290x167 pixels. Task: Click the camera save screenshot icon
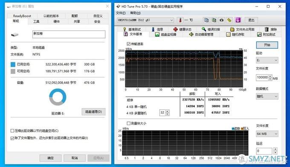click(222, 20)
